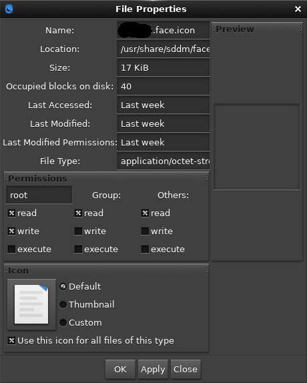This screenshot has height=383, width=307.
Task: Click the blue app icon in title bar
Action: [x=9, y=9]
